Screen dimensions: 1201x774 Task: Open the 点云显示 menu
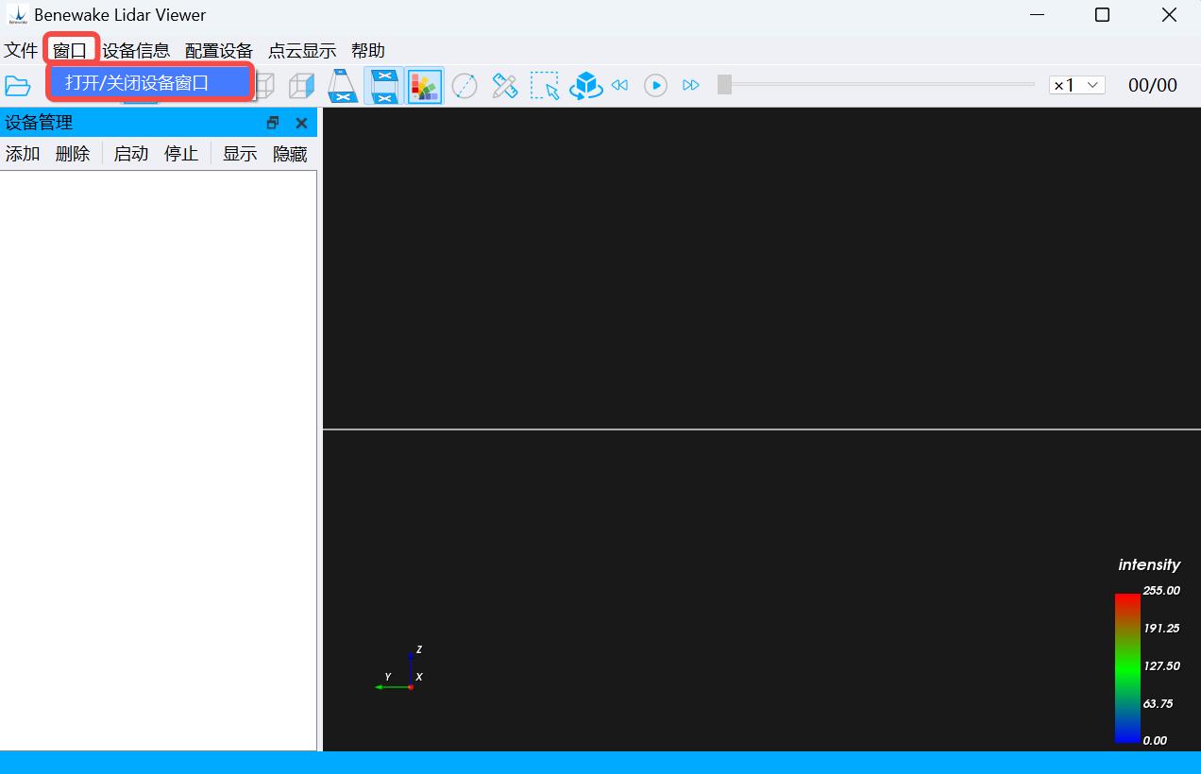pos(302,51)
